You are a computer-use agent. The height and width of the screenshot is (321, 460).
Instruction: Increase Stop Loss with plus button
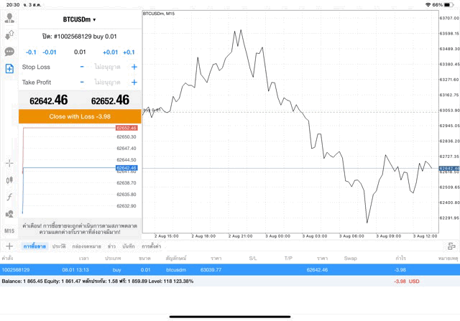pyautogui.click(x=134, y=67)
